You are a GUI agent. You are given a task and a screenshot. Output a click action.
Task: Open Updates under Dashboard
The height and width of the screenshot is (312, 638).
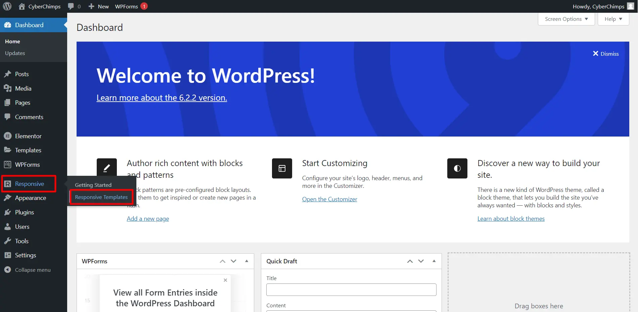[x=15, y=53]
